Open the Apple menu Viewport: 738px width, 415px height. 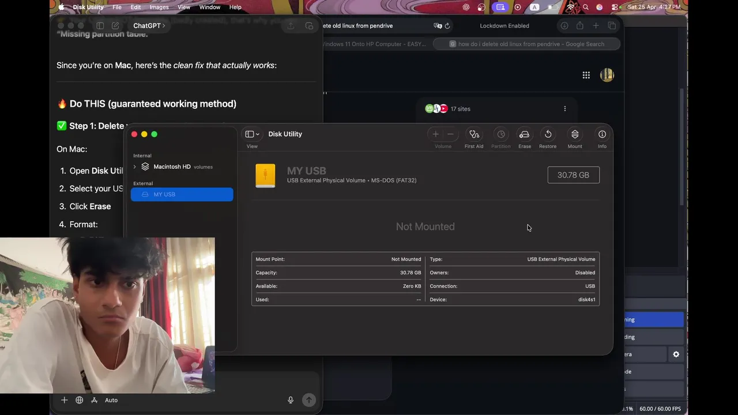coord(61,7)
